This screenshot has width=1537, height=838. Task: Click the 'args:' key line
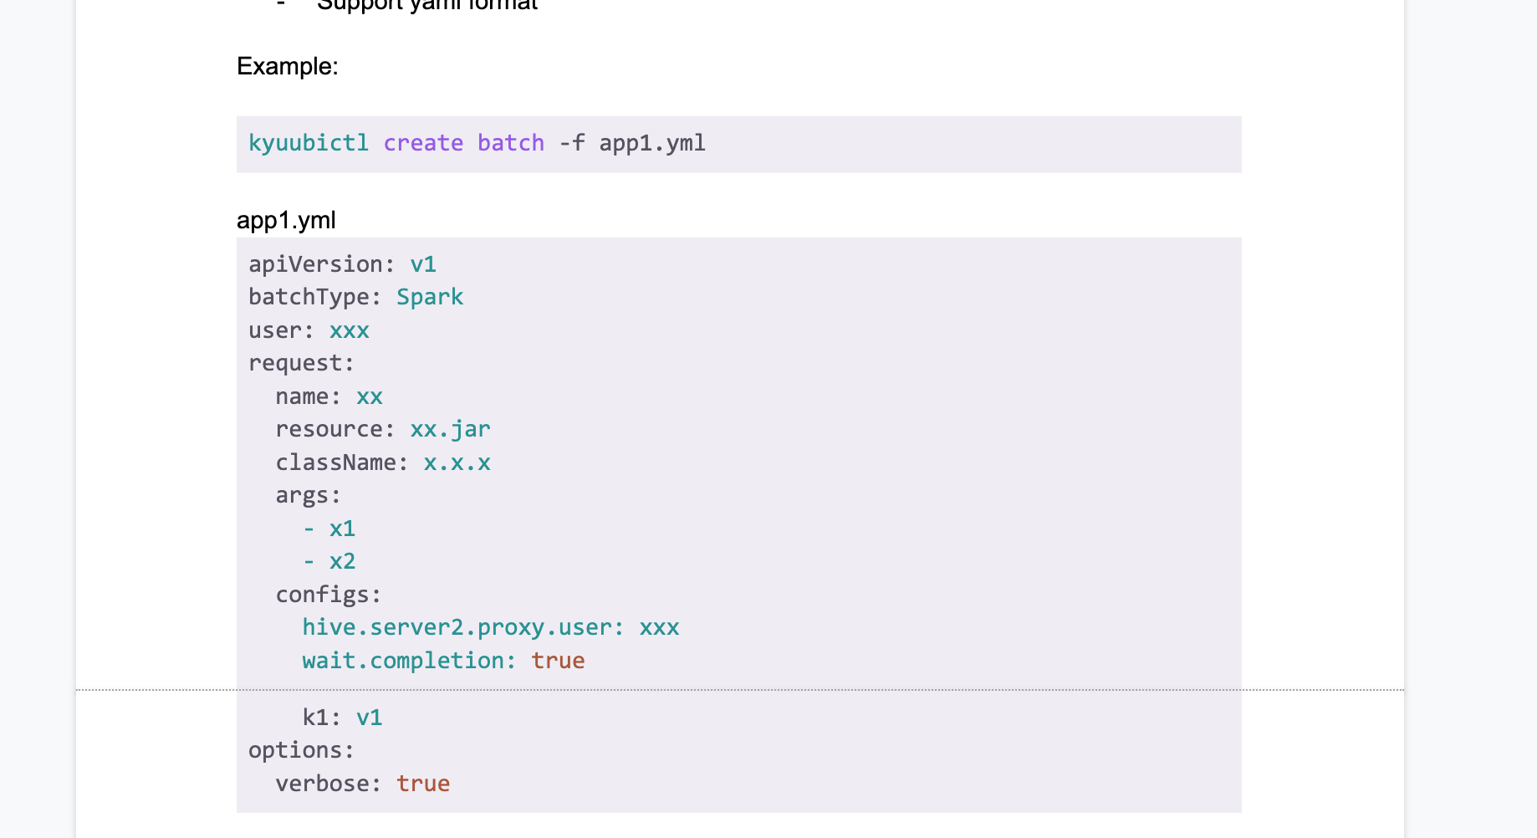click(x=309, y=495)
